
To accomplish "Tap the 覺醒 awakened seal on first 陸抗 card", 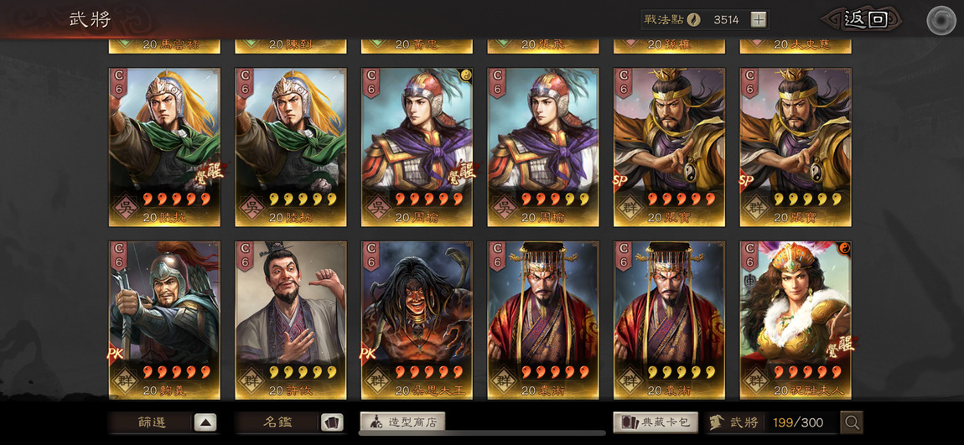I will pyautogui.click(x=208, y=172).
